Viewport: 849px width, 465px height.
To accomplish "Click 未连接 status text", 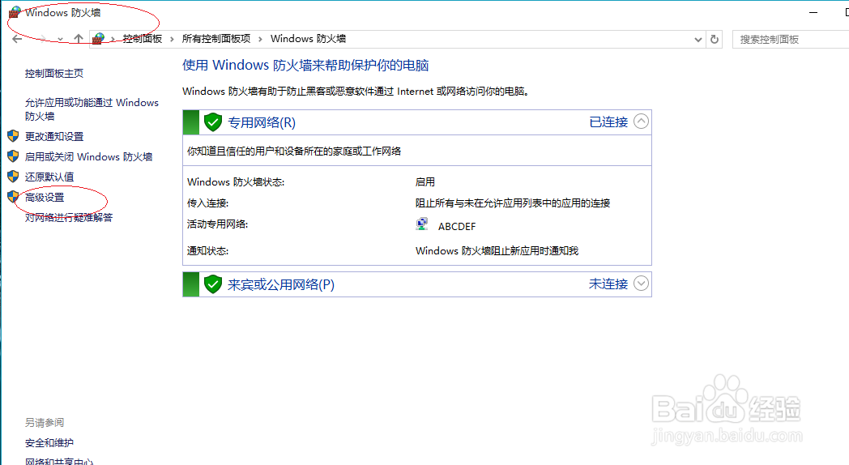I will tap(608, 284).
